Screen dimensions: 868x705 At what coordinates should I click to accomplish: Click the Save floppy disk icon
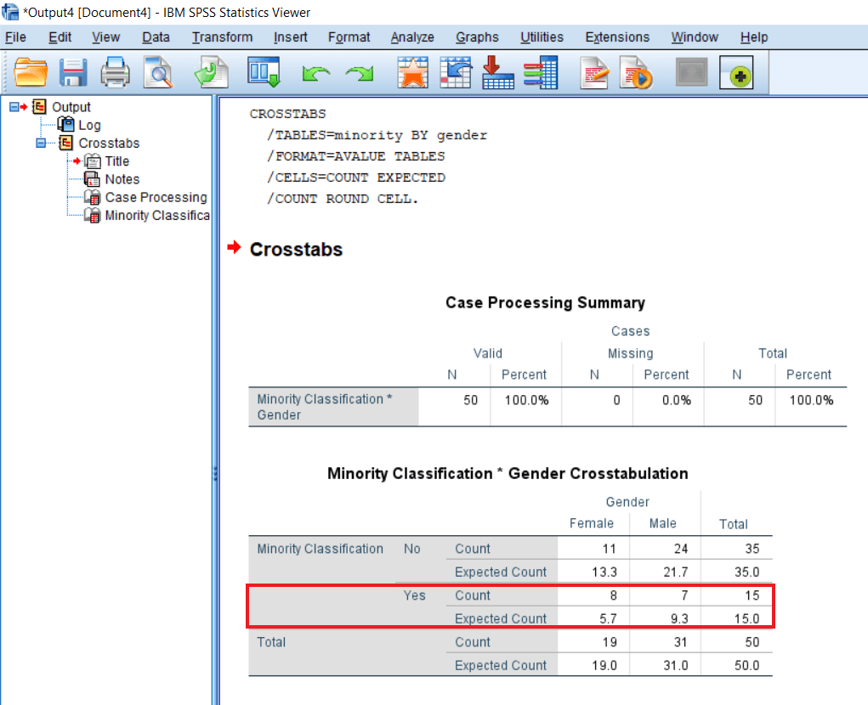pos(73,72)
